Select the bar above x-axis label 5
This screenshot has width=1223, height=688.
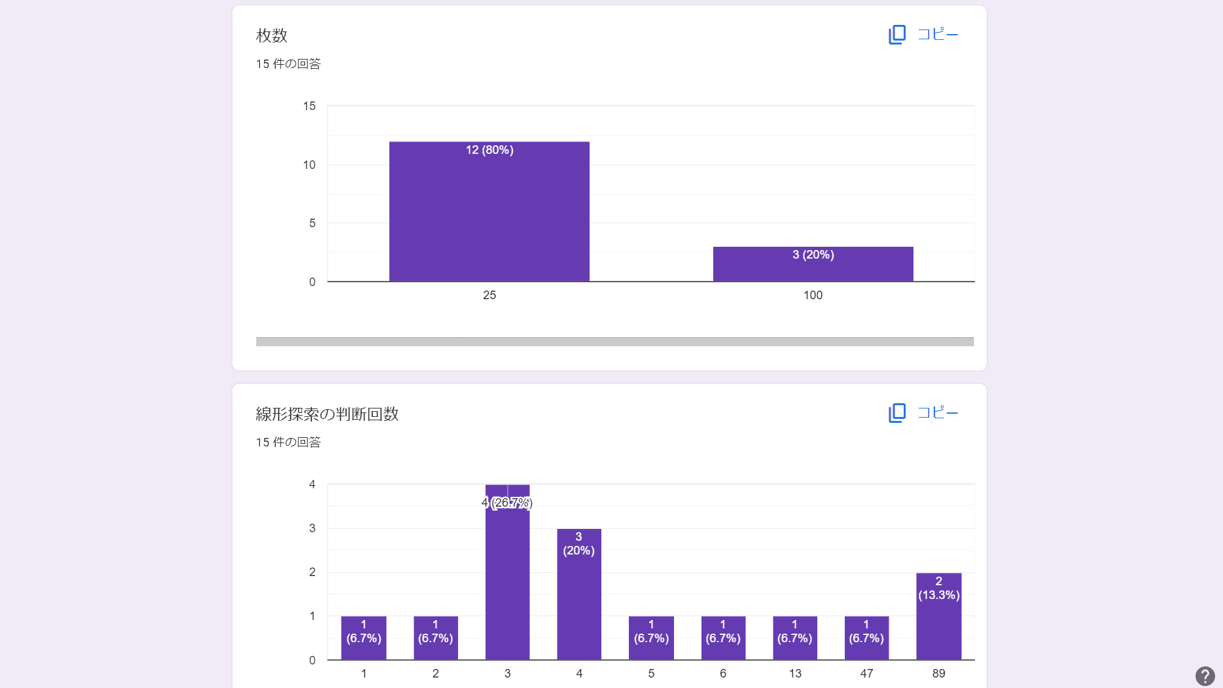pos(651,638)
